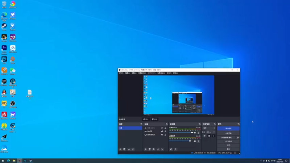Select the display capture source row

coord(155,135)
